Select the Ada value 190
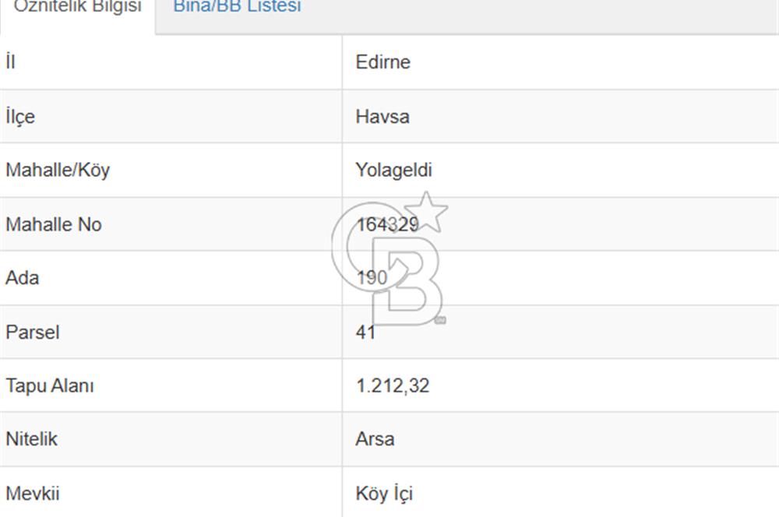Screen dimensions: 779x517 (372, 277)
